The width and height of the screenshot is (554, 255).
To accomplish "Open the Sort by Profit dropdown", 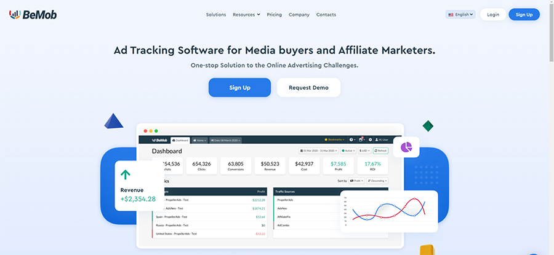I will [x=356, y=181].
